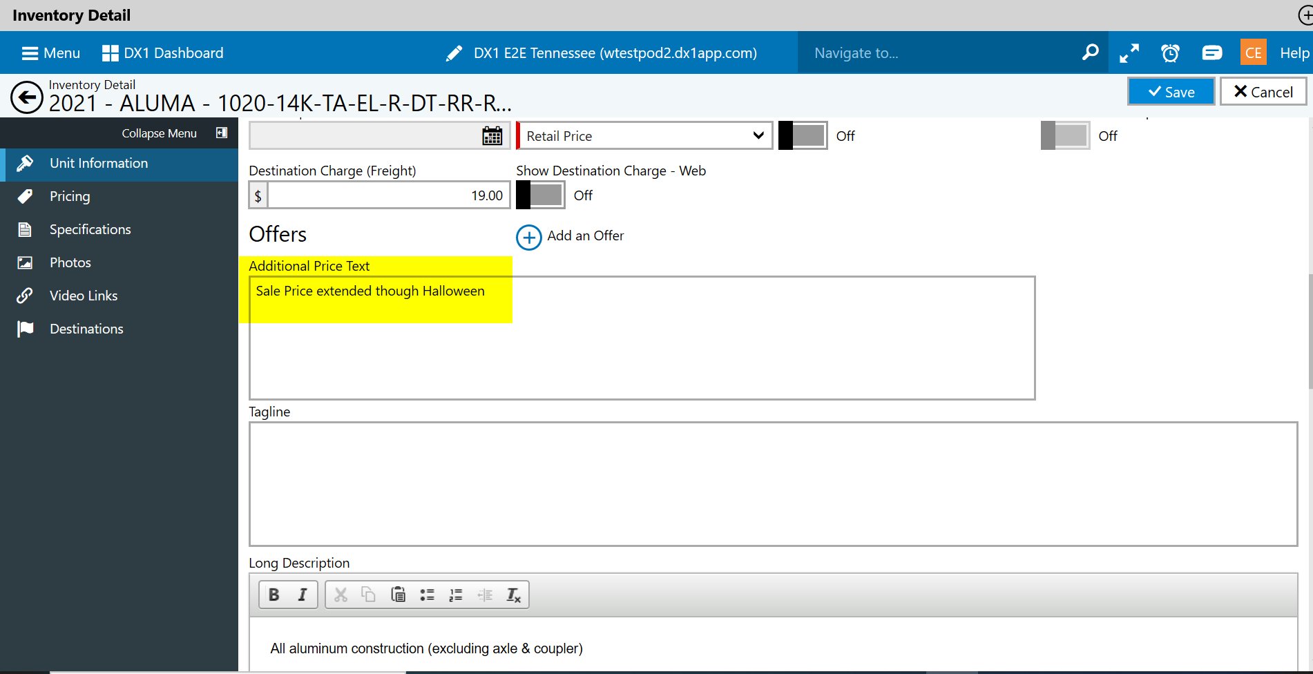Toggle the disabled gray switch at far right
This screenshot has height=674, width=1313.
(x=1065, y=136)
